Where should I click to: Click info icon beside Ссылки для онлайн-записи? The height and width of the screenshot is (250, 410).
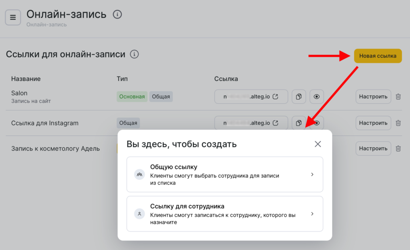(x=135, y=54)
